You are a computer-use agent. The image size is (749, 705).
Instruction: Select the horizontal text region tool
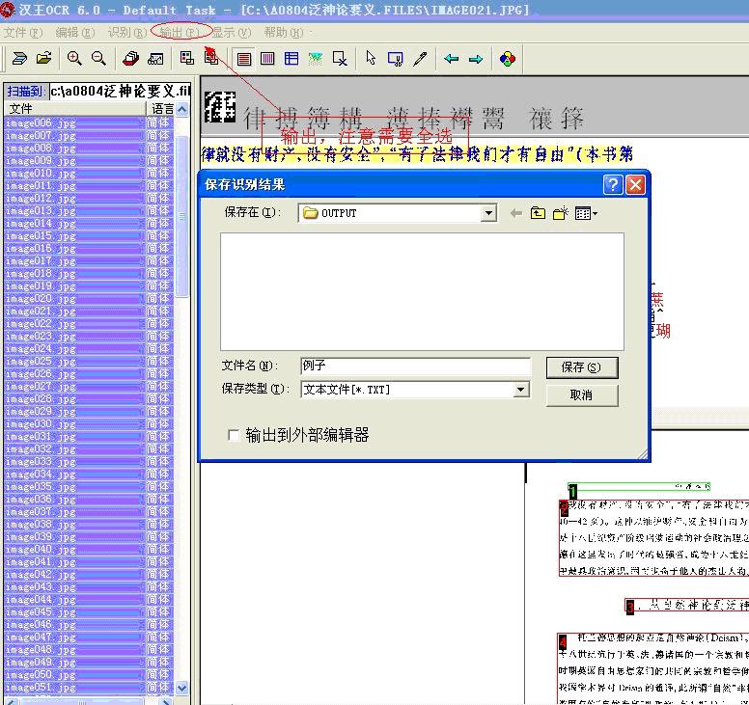point(244,59)
